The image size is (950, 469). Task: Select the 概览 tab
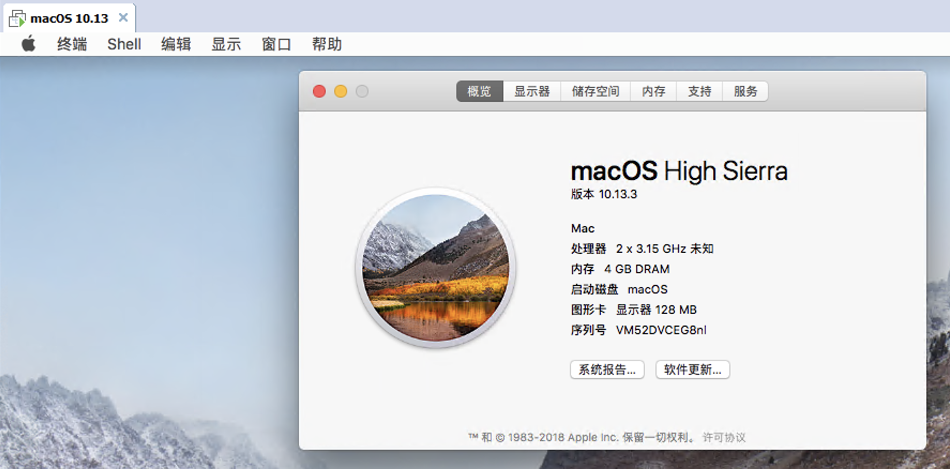pyautogui.click(x=479, y=92)
